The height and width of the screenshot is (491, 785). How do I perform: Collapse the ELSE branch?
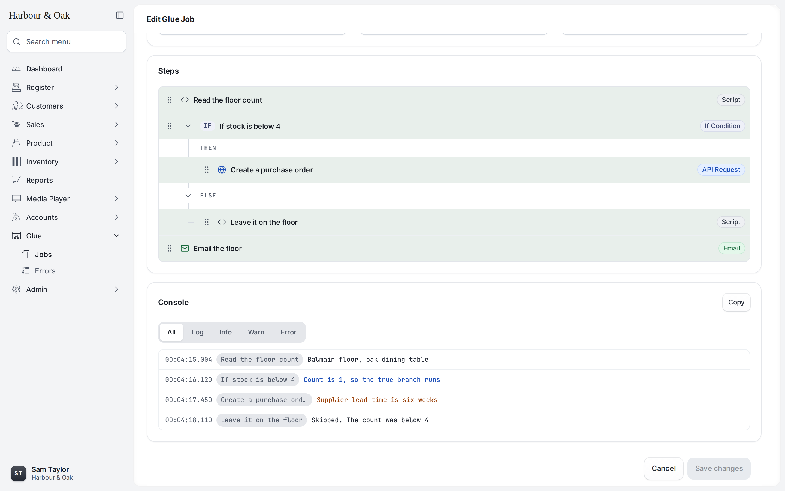(188, 196)
